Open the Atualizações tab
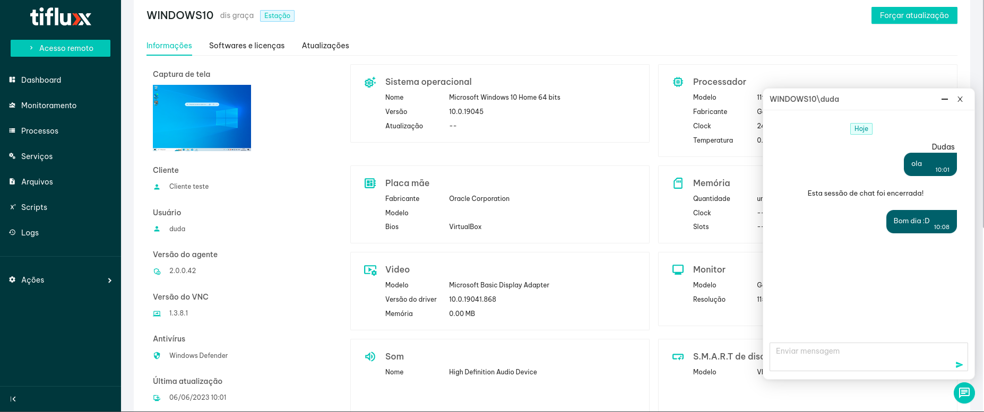Image resolution: width=984 pixels, height=412 pixels. coord(325,46)
